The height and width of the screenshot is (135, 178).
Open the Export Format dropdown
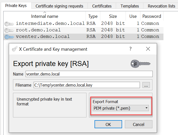tap(121, 108)
